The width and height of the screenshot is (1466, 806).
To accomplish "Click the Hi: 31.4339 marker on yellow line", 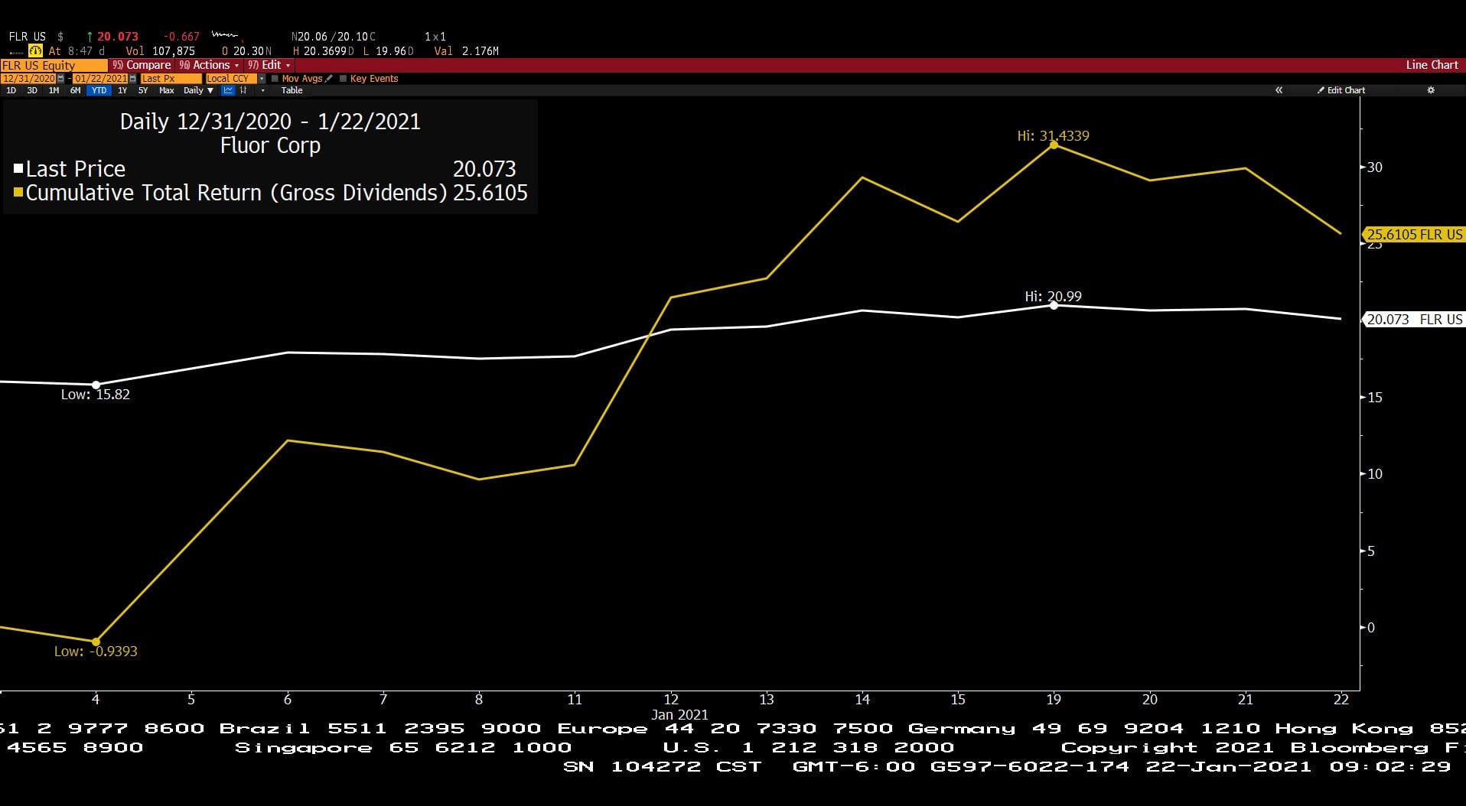I will point(1054,145).
